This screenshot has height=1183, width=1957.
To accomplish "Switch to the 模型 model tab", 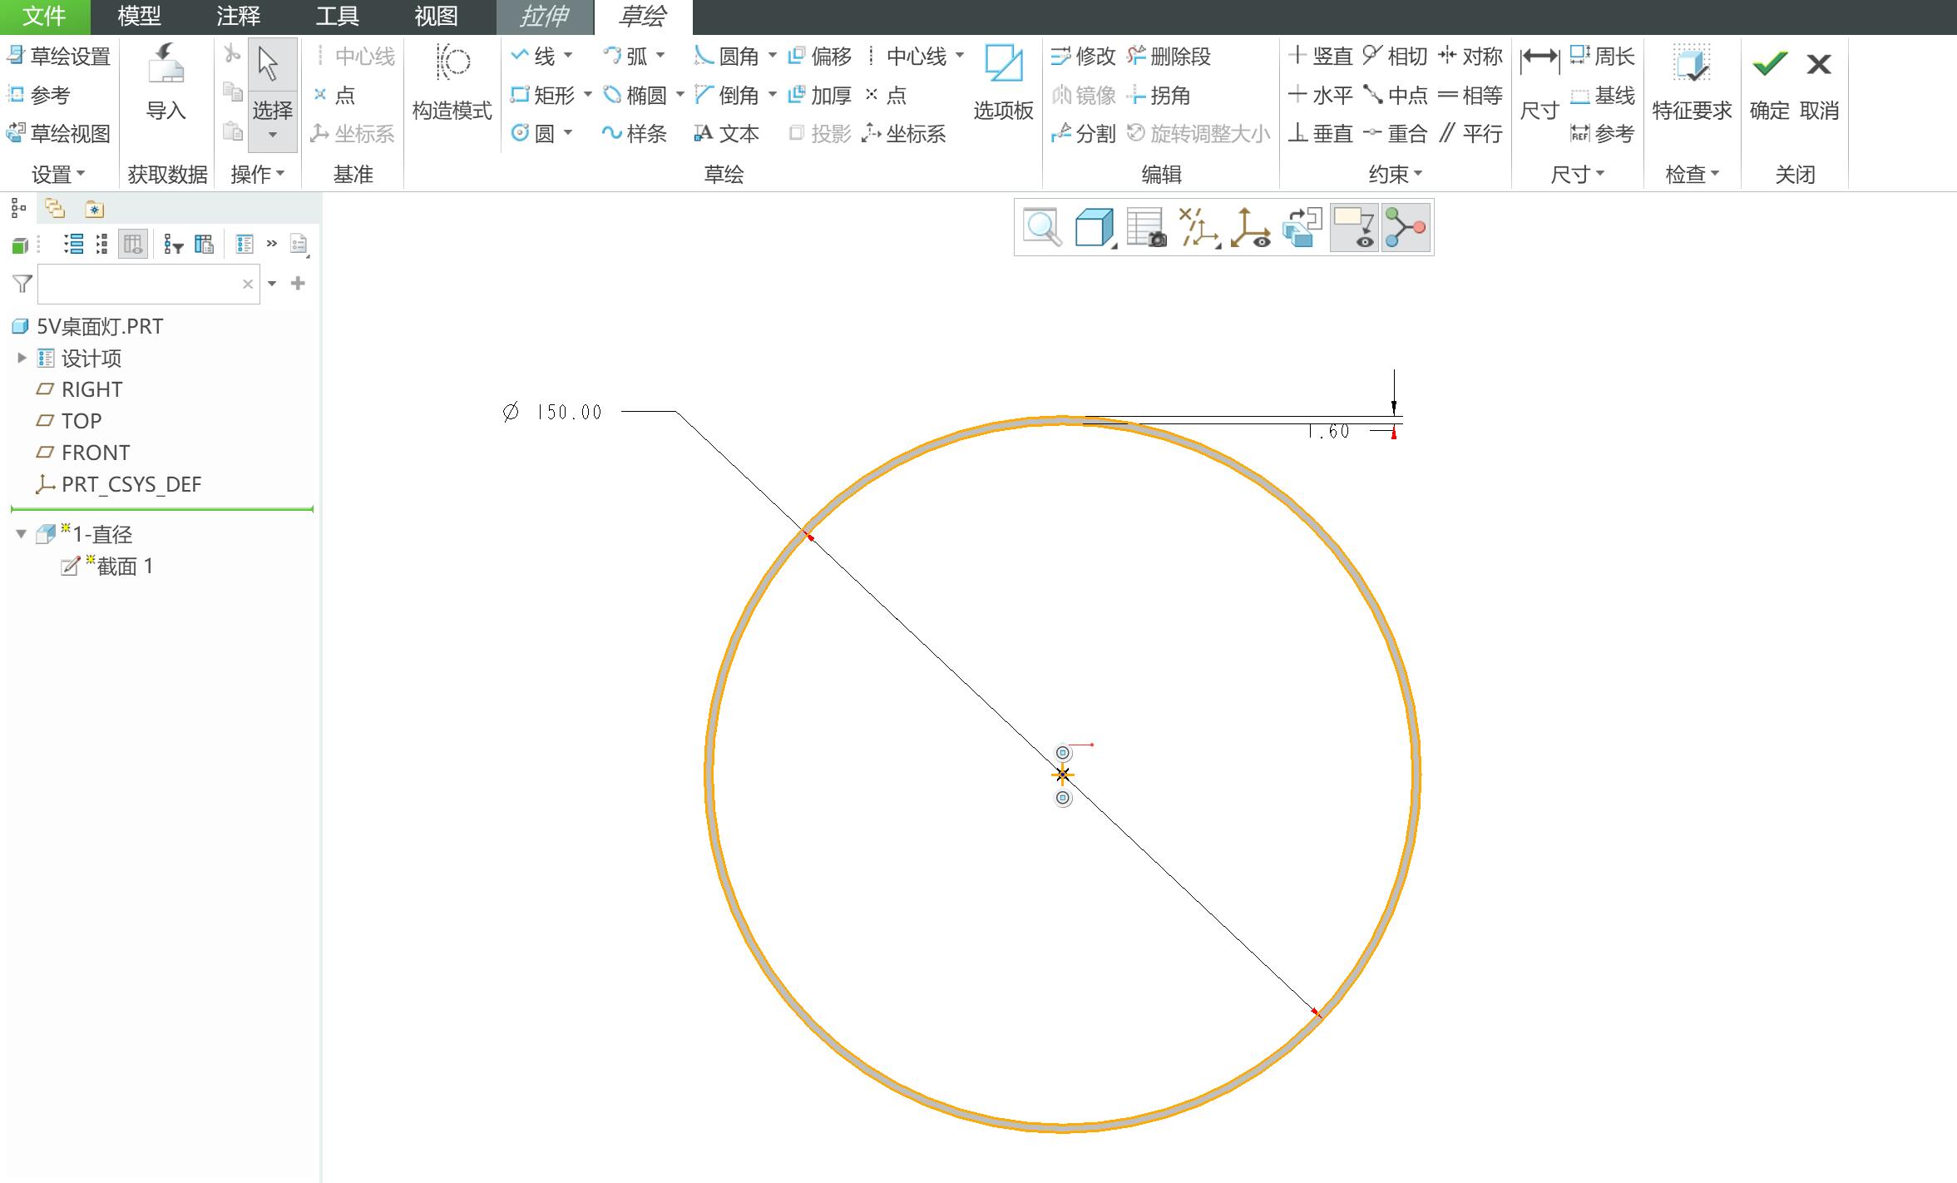I will (x=139, y=16).
